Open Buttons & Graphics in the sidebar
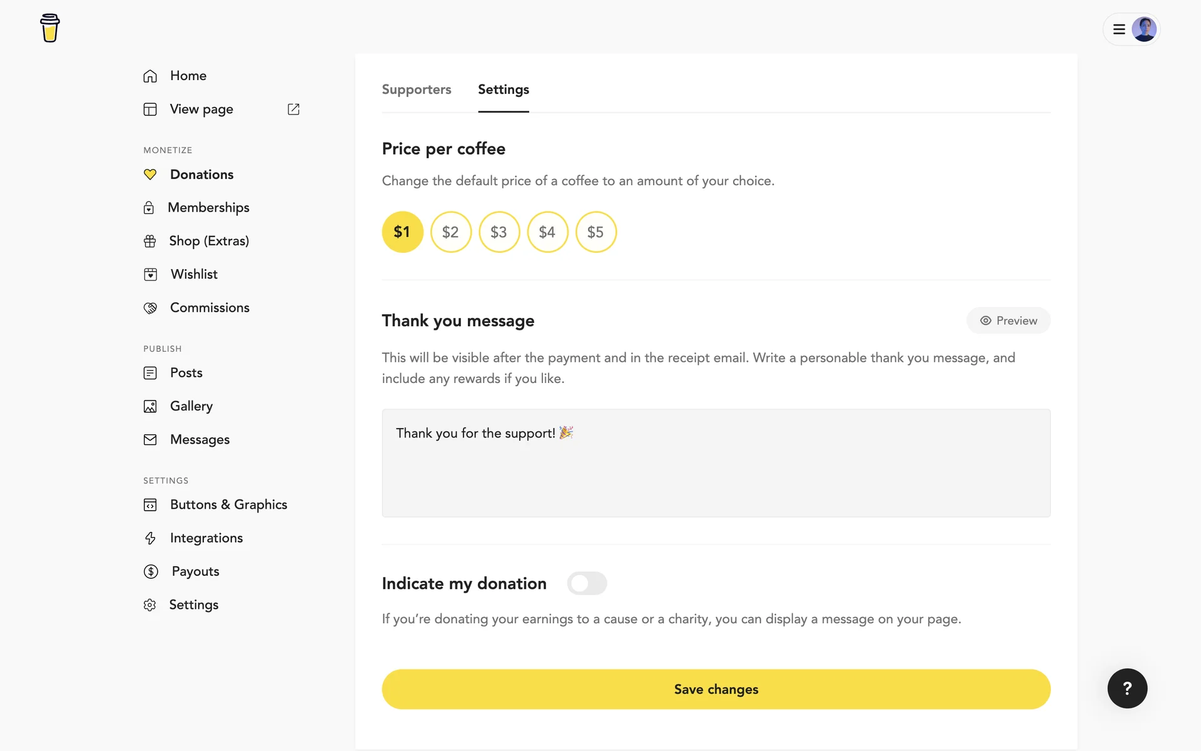The width and height of the screenshot is (1201, 751). coord(228,504)
